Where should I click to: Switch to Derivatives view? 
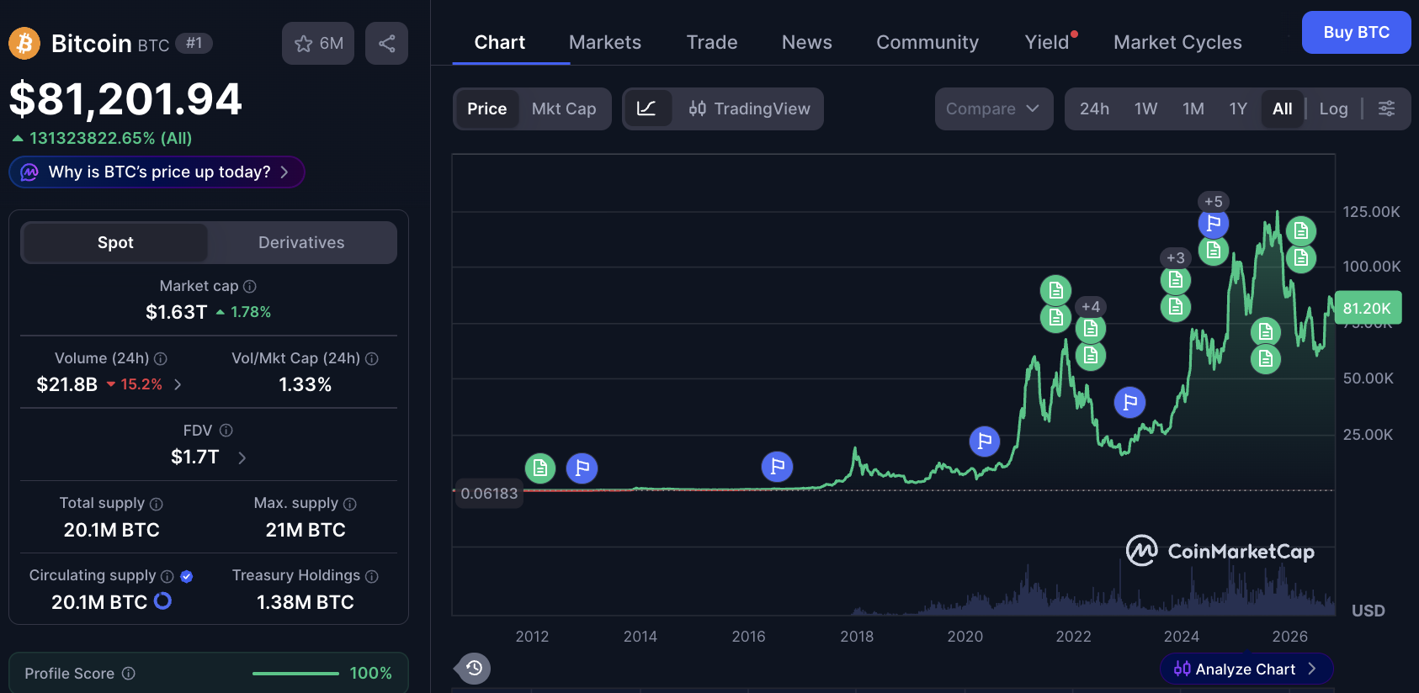pyautogui.click(x=301, y=242)
